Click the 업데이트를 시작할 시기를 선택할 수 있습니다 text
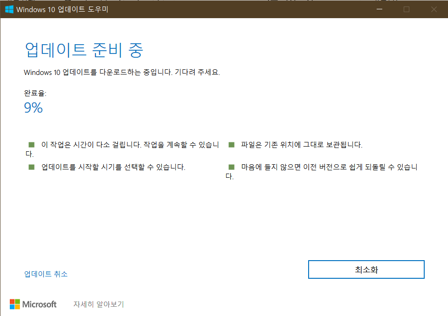Viewport: 448px width, 316px height. (113, 167)
